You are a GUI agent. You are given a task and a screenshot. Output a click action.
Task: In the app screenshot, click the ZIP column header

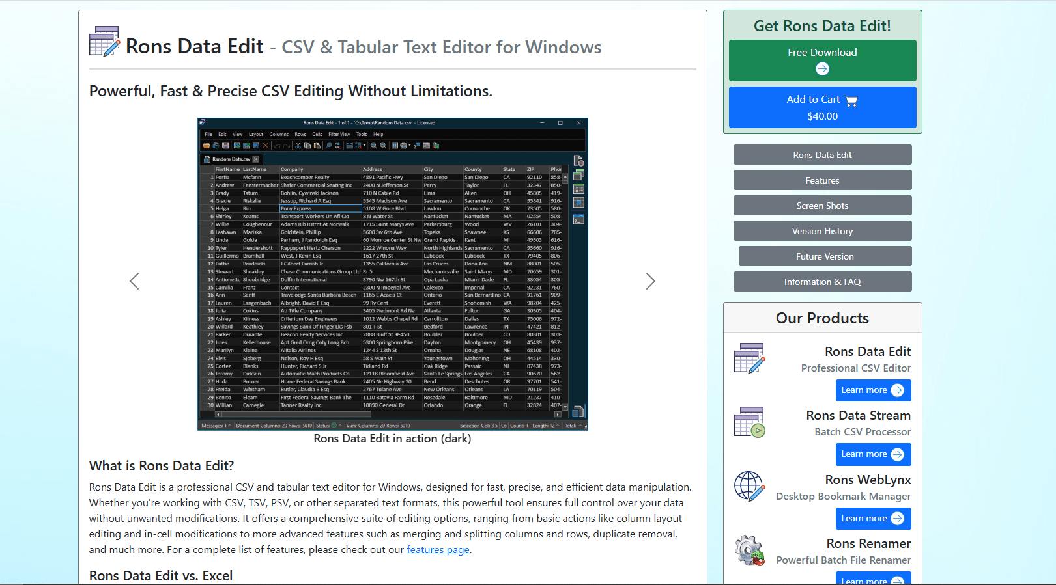537,169
